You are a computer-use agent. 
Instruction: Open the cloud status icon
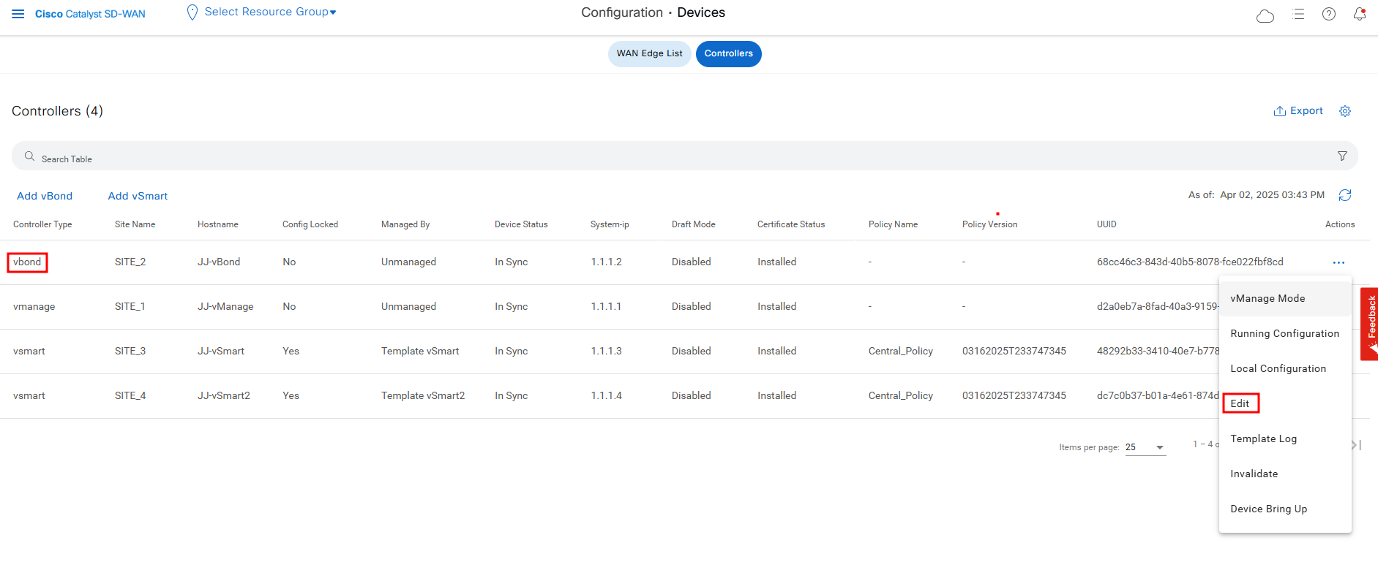tap(1265, 15)
